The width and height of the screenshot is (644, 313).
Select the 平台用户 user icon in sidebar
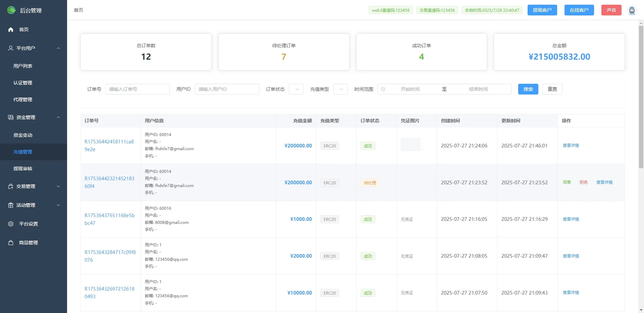coord(10,48)
